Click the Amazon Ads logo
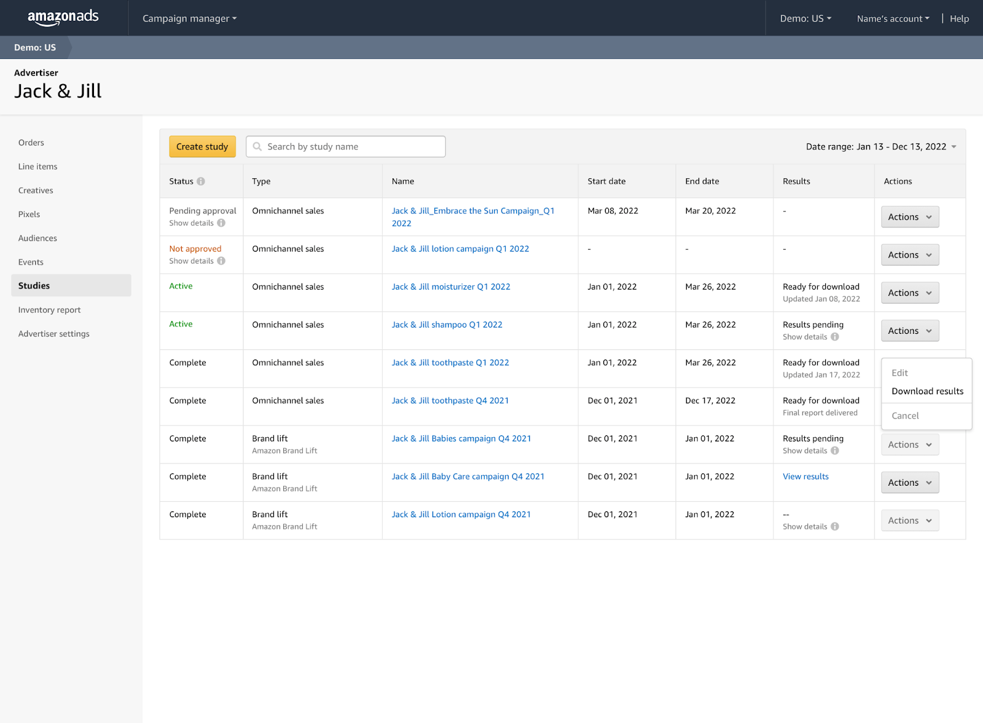 click(63, 18)
